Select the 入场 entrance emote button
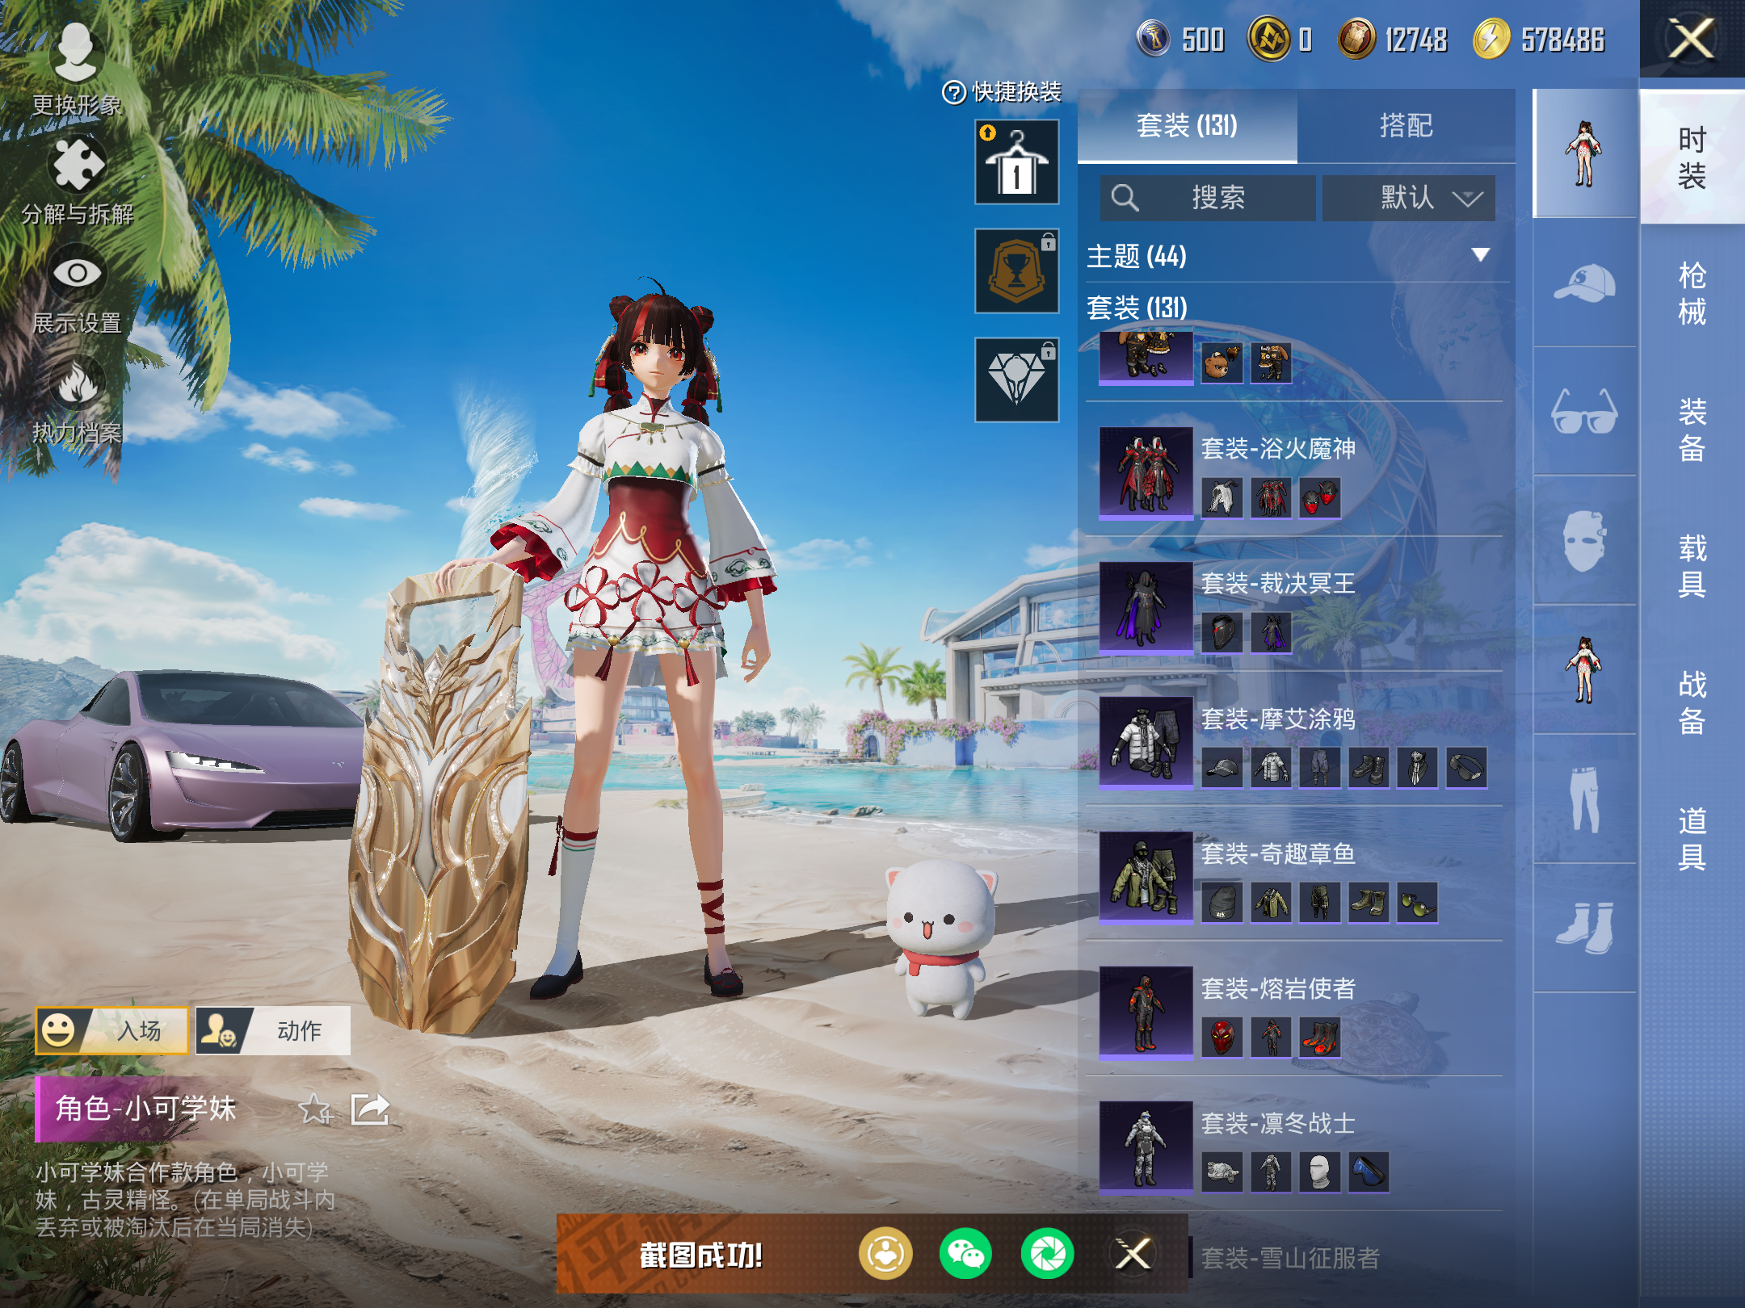 pyautogui.click(x=111, y=1030)
